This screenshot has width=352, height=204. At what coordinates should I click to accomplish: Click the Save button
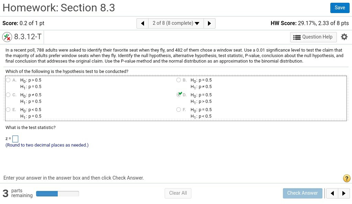[x=340, y=8]
